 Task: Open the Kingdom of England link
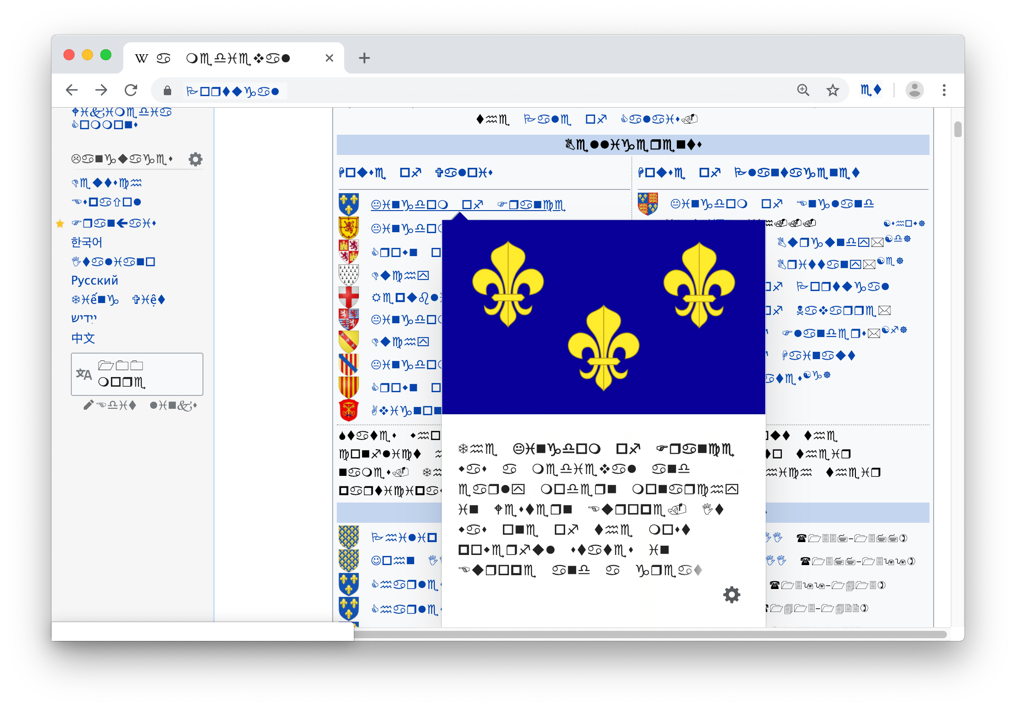point(772,204)
